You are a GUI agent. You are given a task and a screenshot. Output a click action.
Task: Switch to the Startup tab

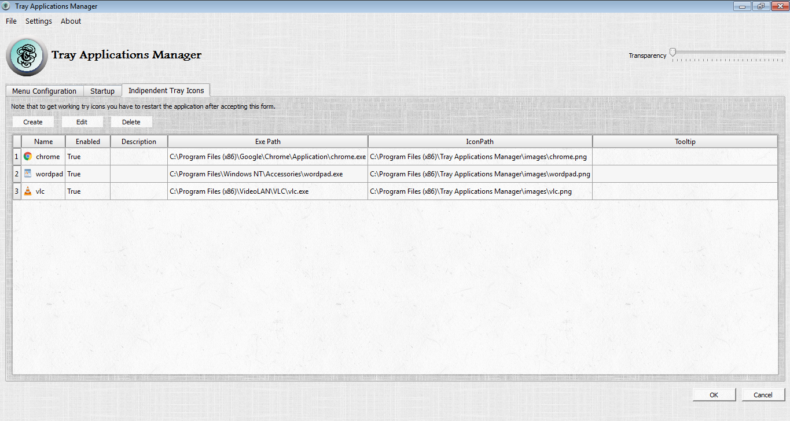click(x=102, y=91)
